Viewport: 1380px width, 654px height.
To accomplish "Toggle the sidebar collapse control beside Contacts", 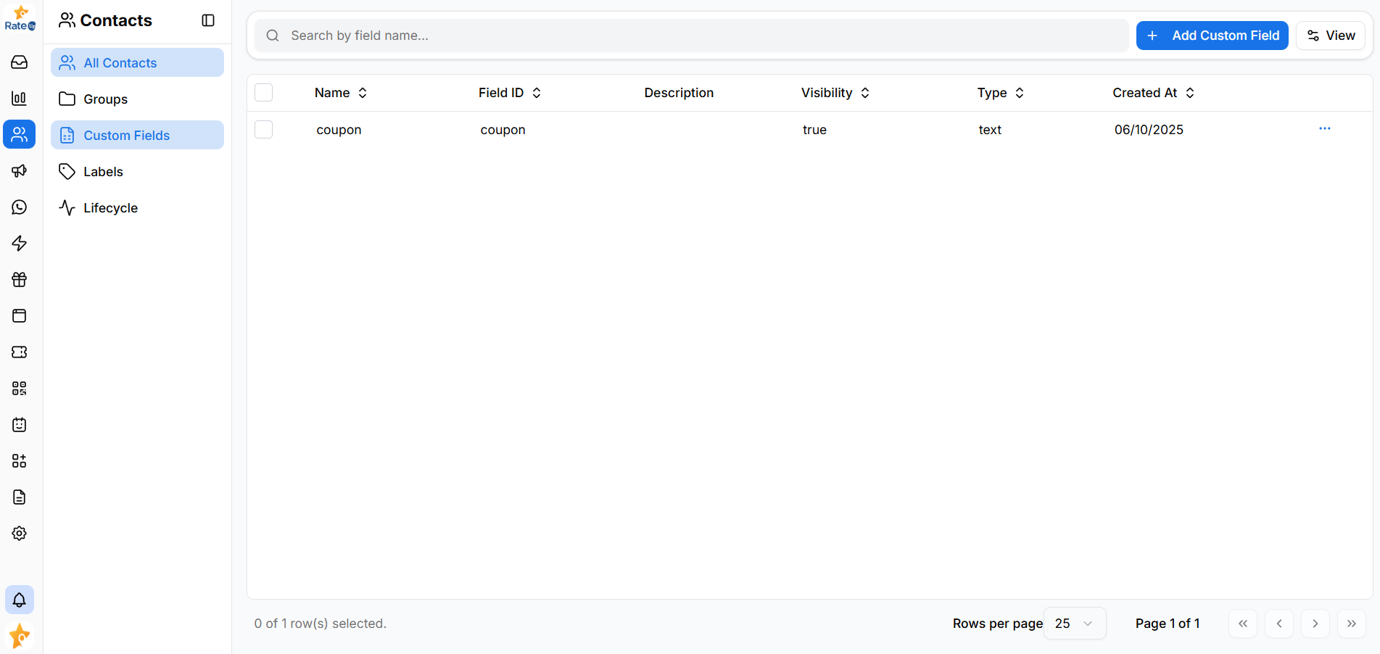I will pyautogui.click(x=207, y=20).
